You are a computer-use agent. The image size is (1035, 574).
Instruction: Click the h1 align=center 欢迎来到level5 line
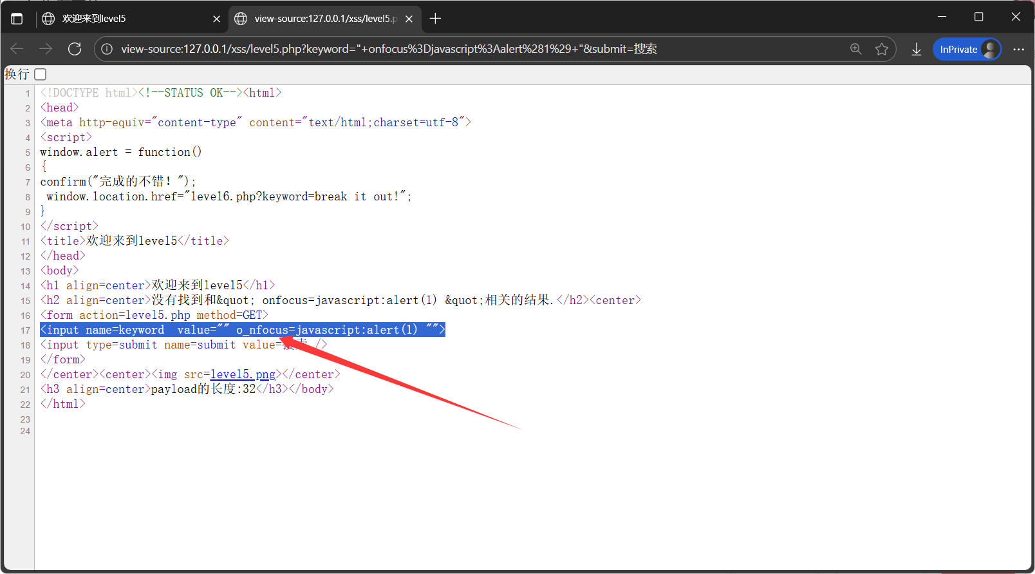tap(158, 285)
